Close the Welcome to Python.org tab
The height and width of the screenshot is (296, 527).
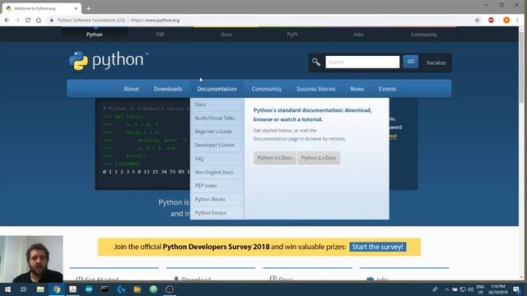click(x=76, y=8)
